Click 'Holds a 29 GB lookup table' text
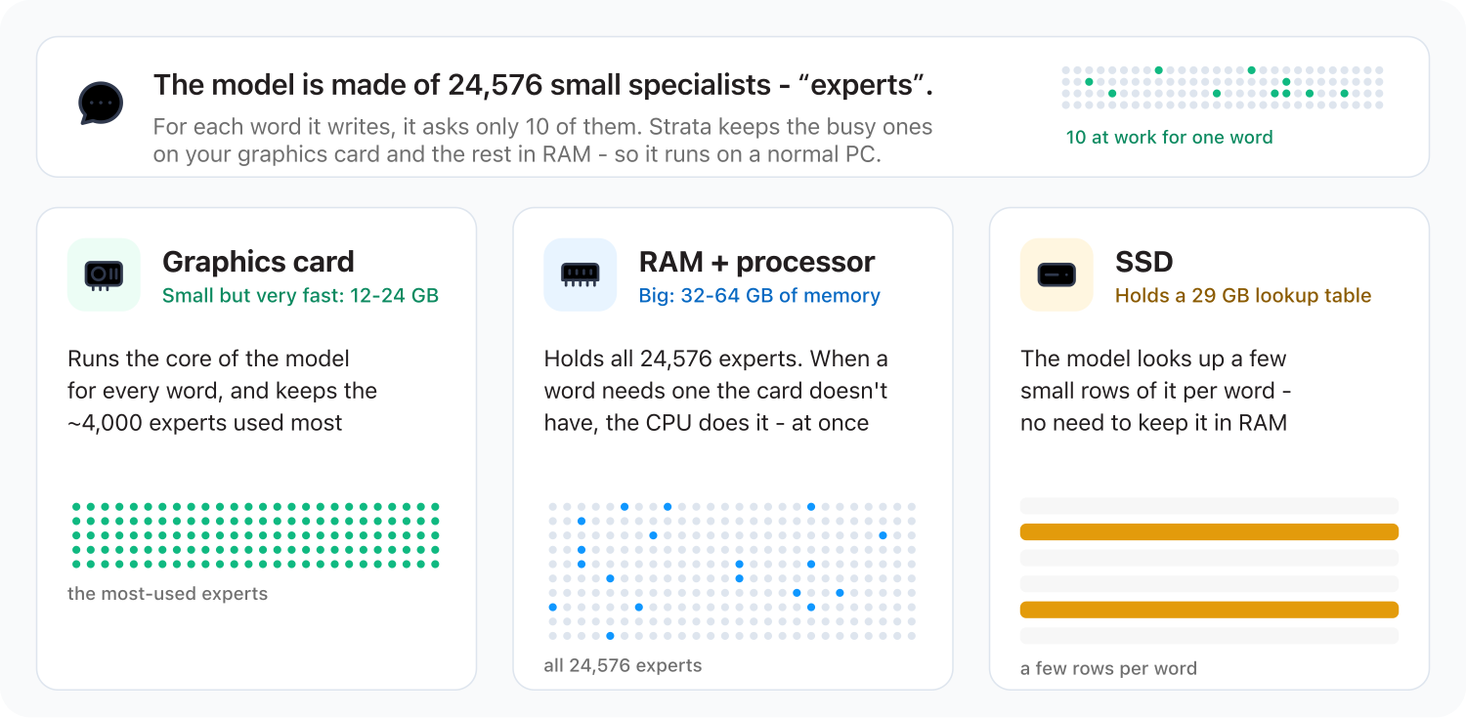 coord(1243,296)
